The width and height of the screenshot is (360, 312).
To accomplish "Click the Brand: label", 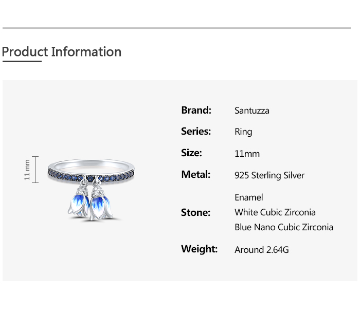I will click(196, 110).
